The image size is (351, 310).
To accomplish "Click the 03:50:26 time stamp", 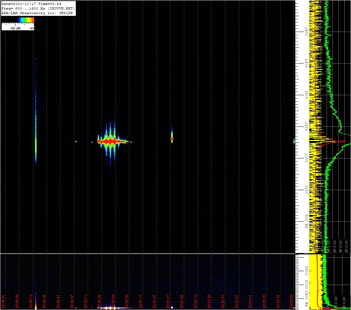I will point(100,301).
